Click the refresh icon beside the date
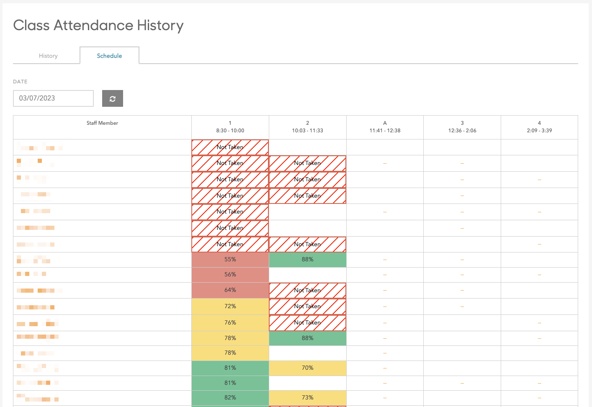 [x=112, y=98]
